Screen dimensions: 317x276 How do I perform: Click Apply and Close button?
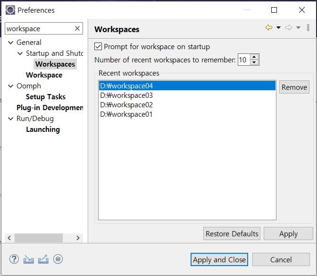(x=219, y=259)
